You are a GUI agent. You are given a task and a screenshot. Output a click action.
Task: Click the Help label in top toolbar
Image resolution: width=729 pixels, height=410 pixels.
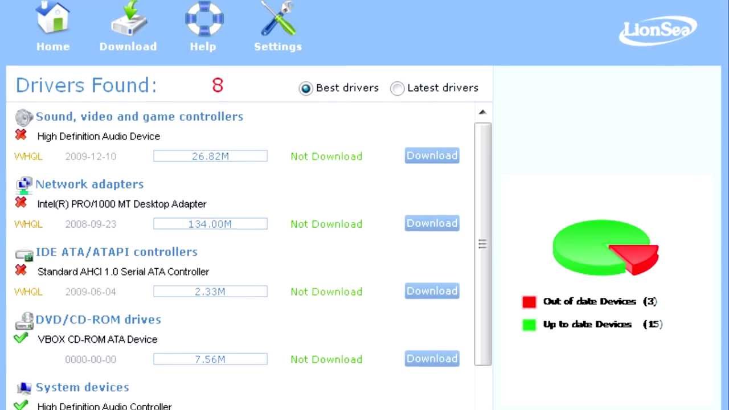click(x=203, y=47)
